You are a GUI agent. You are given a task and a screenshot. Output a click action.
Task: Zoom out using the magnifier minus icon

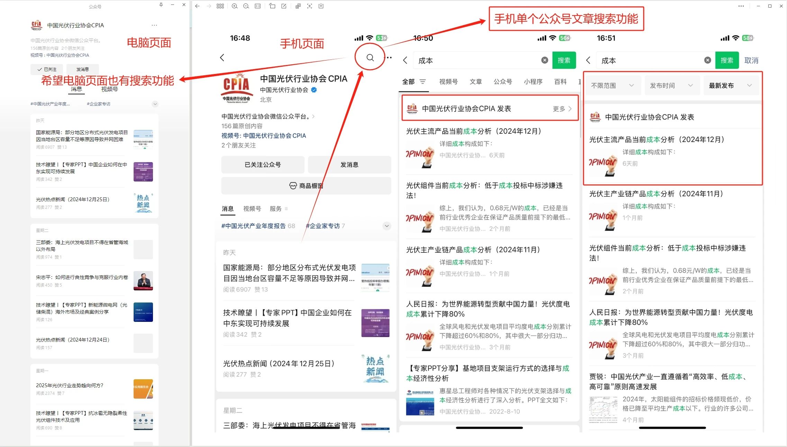point(246,6)
